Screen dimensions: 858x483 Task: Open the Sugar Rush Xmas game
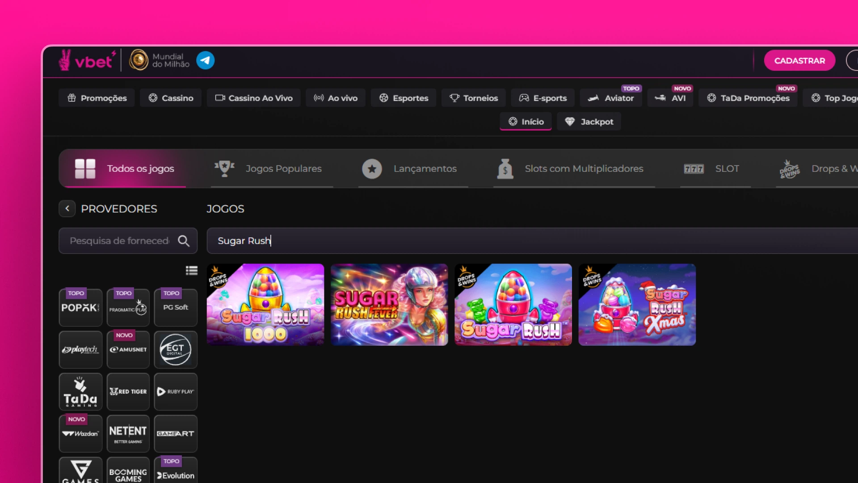[637, 305]
